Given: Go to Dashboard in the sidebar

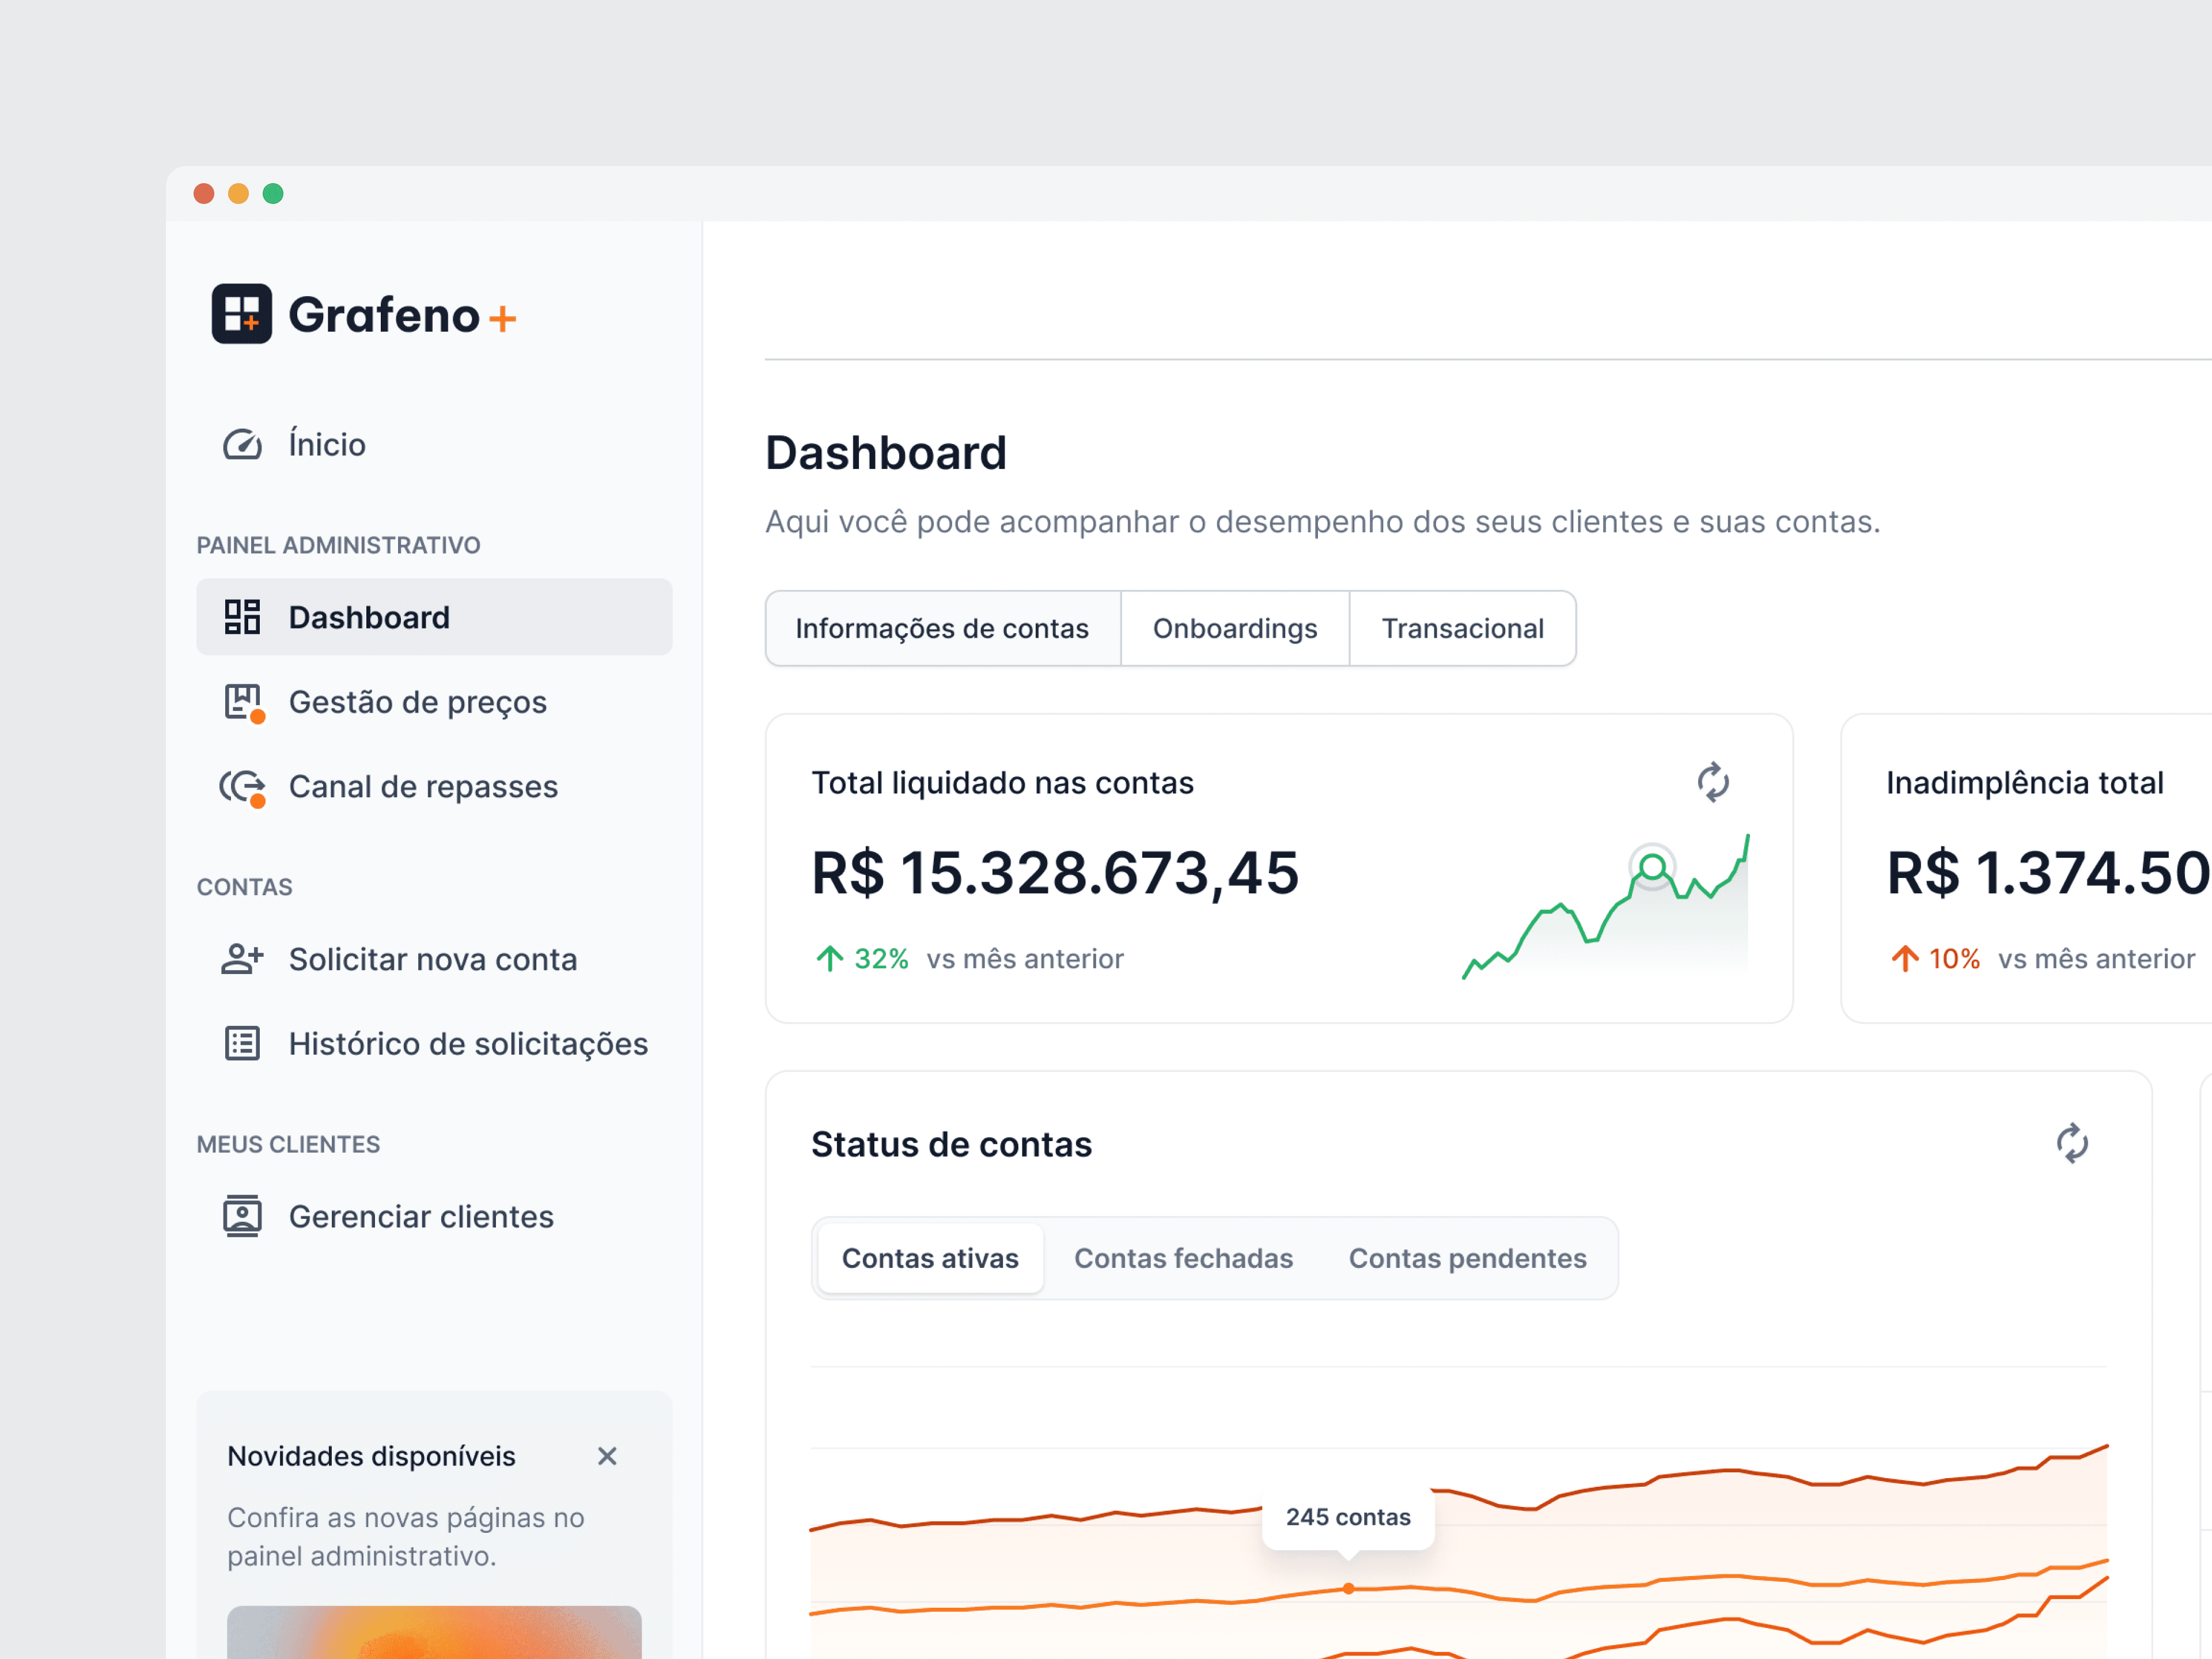Looking at the screenshot, I should click(434, 617).
